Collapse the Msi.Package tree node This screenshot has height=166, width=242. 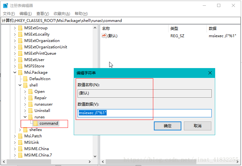click(x=15, y=73)
